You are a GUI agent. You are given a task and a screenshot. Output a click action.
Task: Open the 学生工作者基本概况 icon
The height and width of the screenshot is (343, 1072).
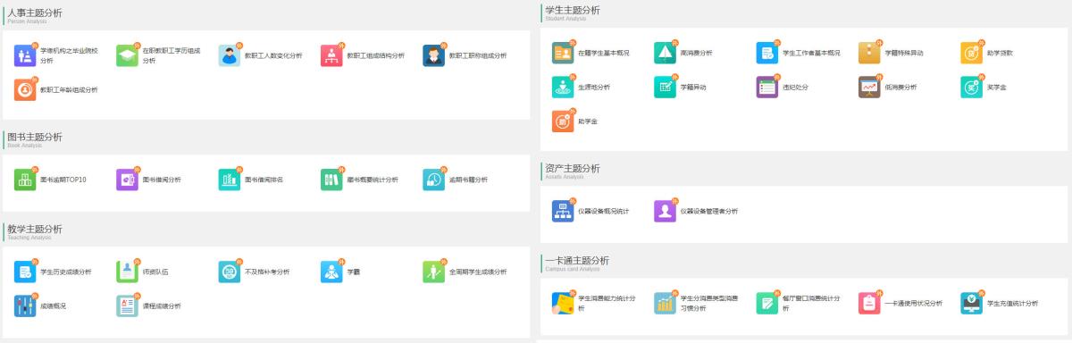(x=767, y=53)
